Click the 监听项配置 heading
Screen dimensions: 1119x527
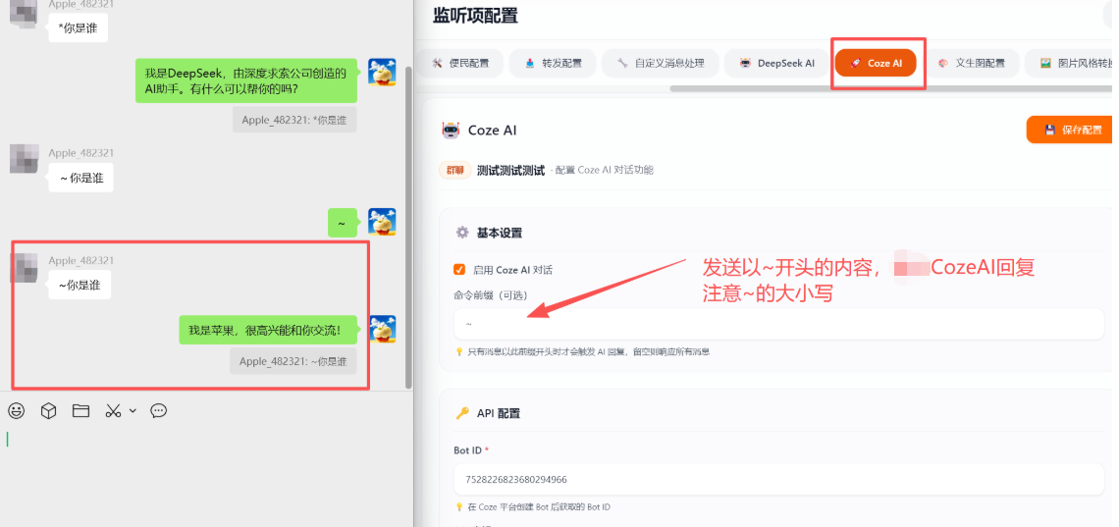tap(475, 15)
